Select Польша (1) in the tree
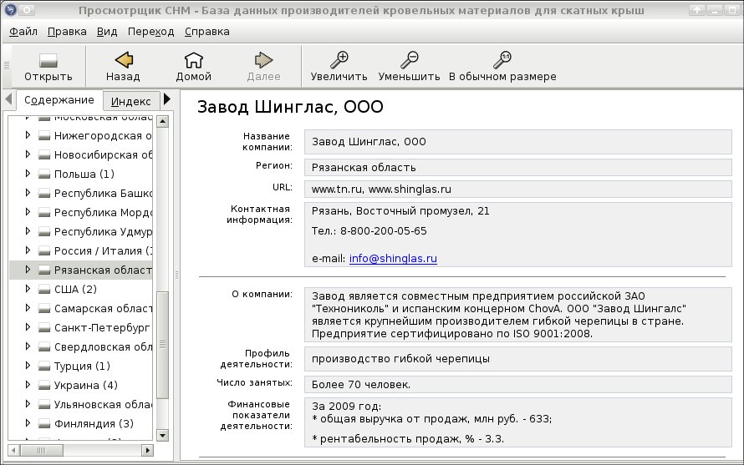 84,174
